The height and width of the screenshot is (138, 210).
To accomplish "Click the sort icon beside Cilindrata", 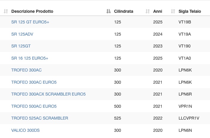I will tap(109, 11).
